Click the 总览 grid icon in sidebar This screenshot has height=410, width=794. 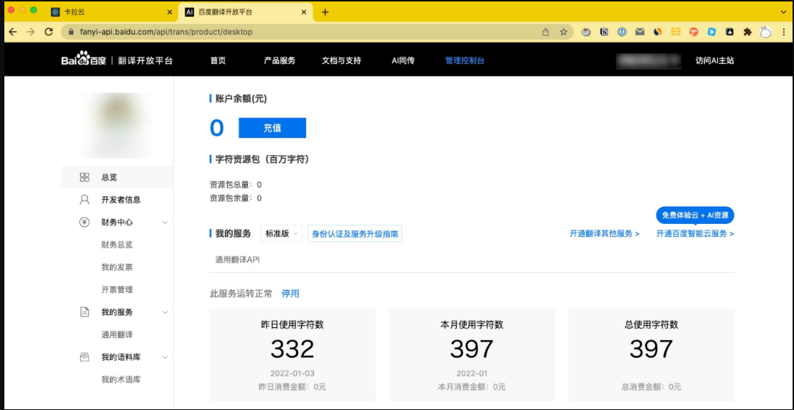[x=84, y=177]
